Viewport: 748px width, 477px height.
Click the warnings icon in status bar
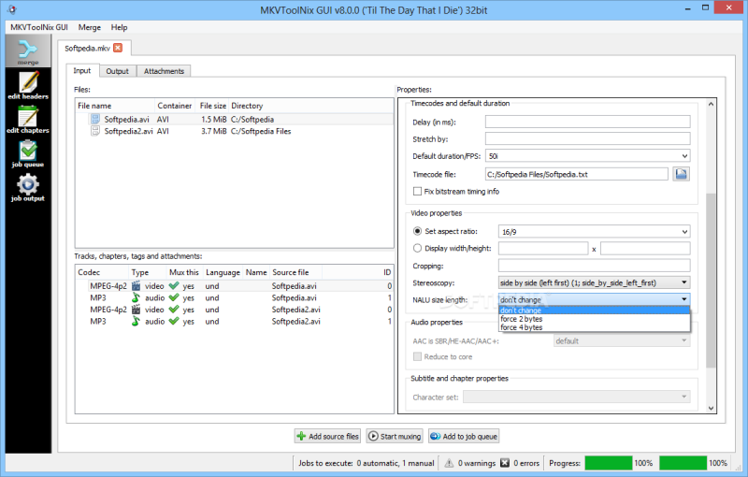click(449, 463)
